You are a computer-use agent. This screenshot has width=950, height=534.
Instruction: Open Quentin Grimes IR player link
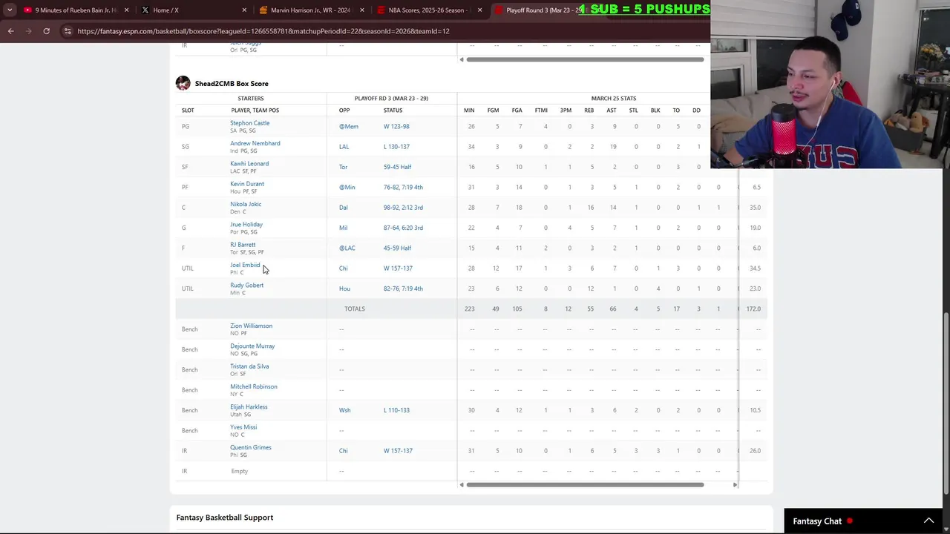point(251,447)
